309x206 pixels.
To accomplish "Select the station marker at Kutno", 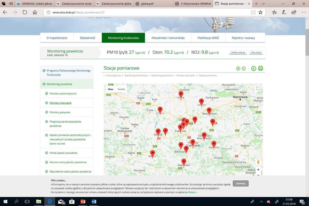I will (181, 94).
